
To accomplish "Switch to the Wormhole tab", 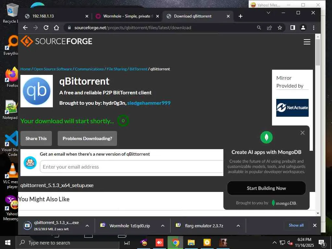I will point(127,16).
